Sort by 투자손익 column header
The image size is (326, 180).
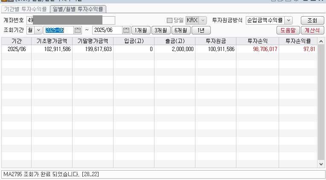pyautogui.click(x=256, y=41)
